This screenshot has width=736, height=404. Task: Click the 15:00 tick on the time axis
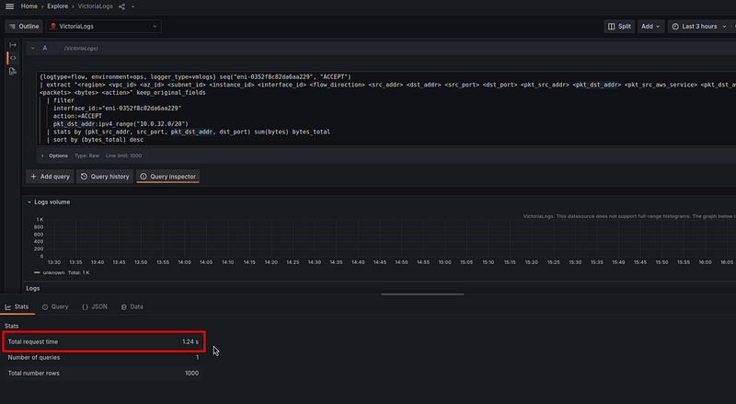[444, 262]
